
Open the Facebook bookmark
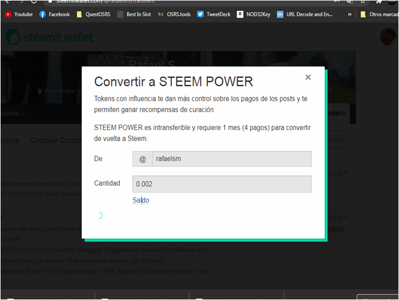click(x=55, y=14)
